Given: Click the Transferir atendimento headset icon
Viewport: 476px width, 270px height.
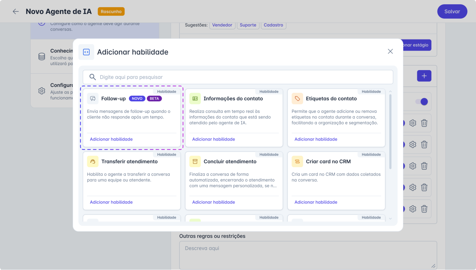Looking at the screenshot, I should 93,161.
